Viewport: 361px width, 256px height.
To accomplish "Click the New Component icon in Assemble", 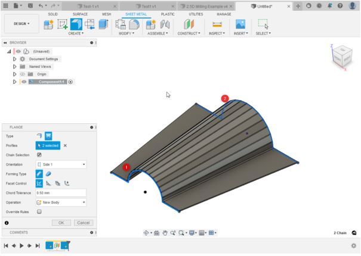I will point(151,24).
